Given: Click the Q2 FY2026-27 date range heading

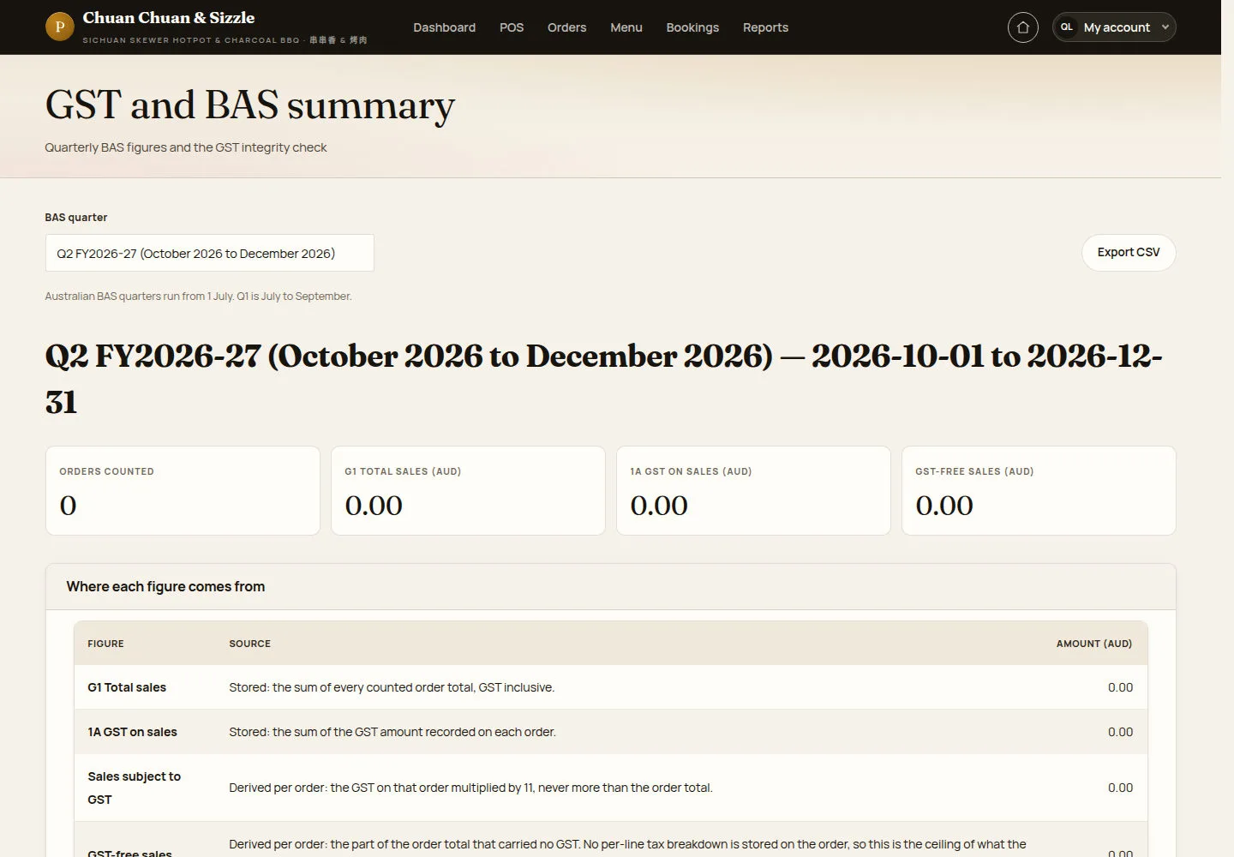Looking at the screenshot, I should coord(603,379).
